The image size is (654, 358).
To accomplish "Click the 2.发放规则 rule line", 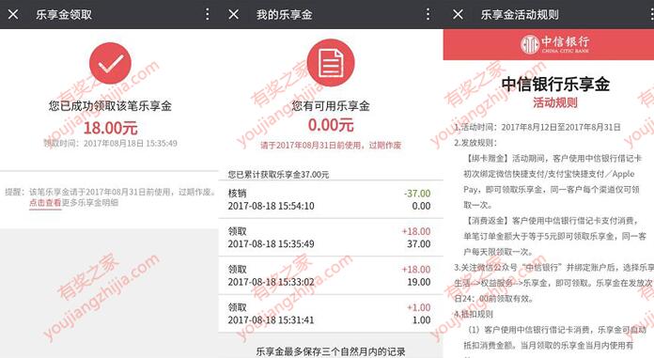I will pyautogui.click(x=475, y=143).
